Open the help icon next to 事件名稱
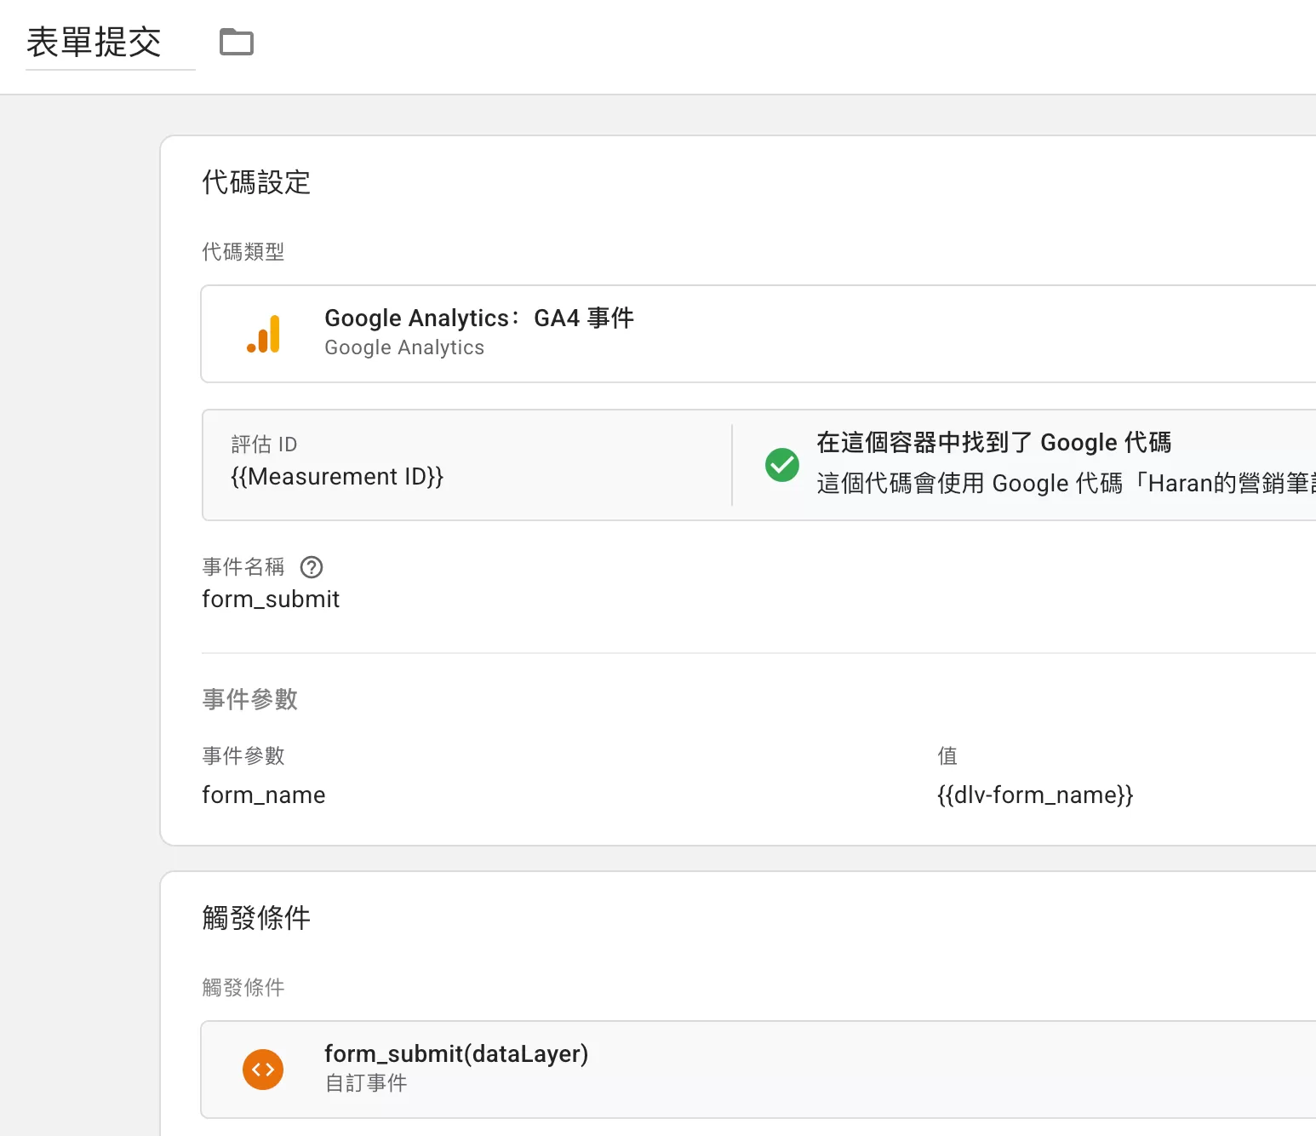Viewport: 1316px width, 1136px height. click(312, 567)
